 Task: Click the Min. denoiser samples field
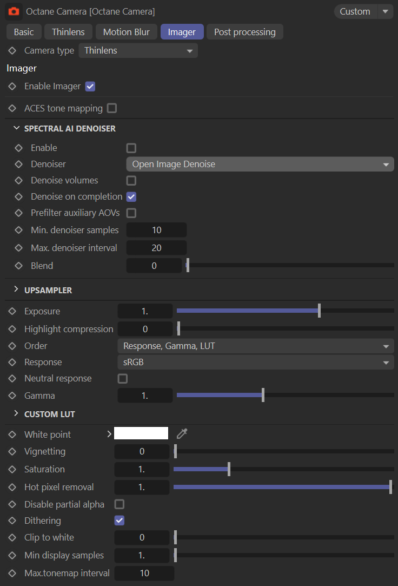(156, 230)
